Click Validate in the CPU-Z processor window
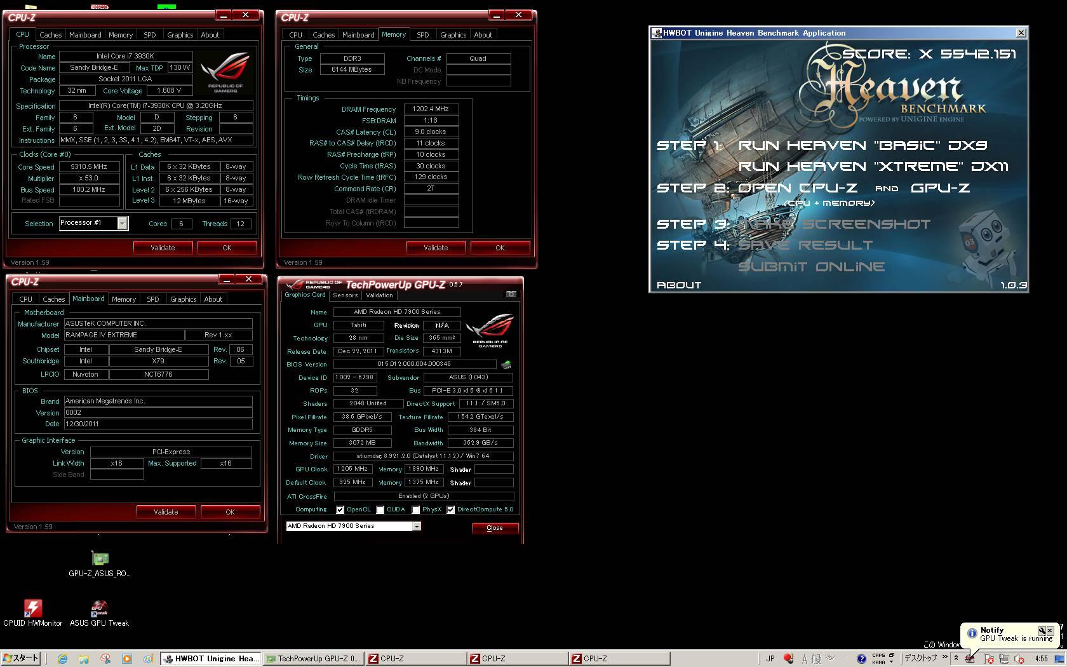Screen dimensions: 1067x667 163,248
